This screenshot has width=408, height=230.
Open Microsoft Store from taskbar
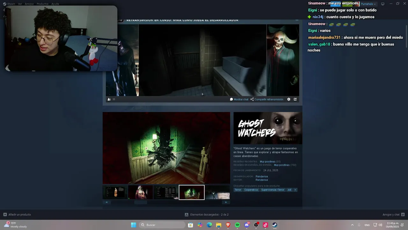(190, 225)
